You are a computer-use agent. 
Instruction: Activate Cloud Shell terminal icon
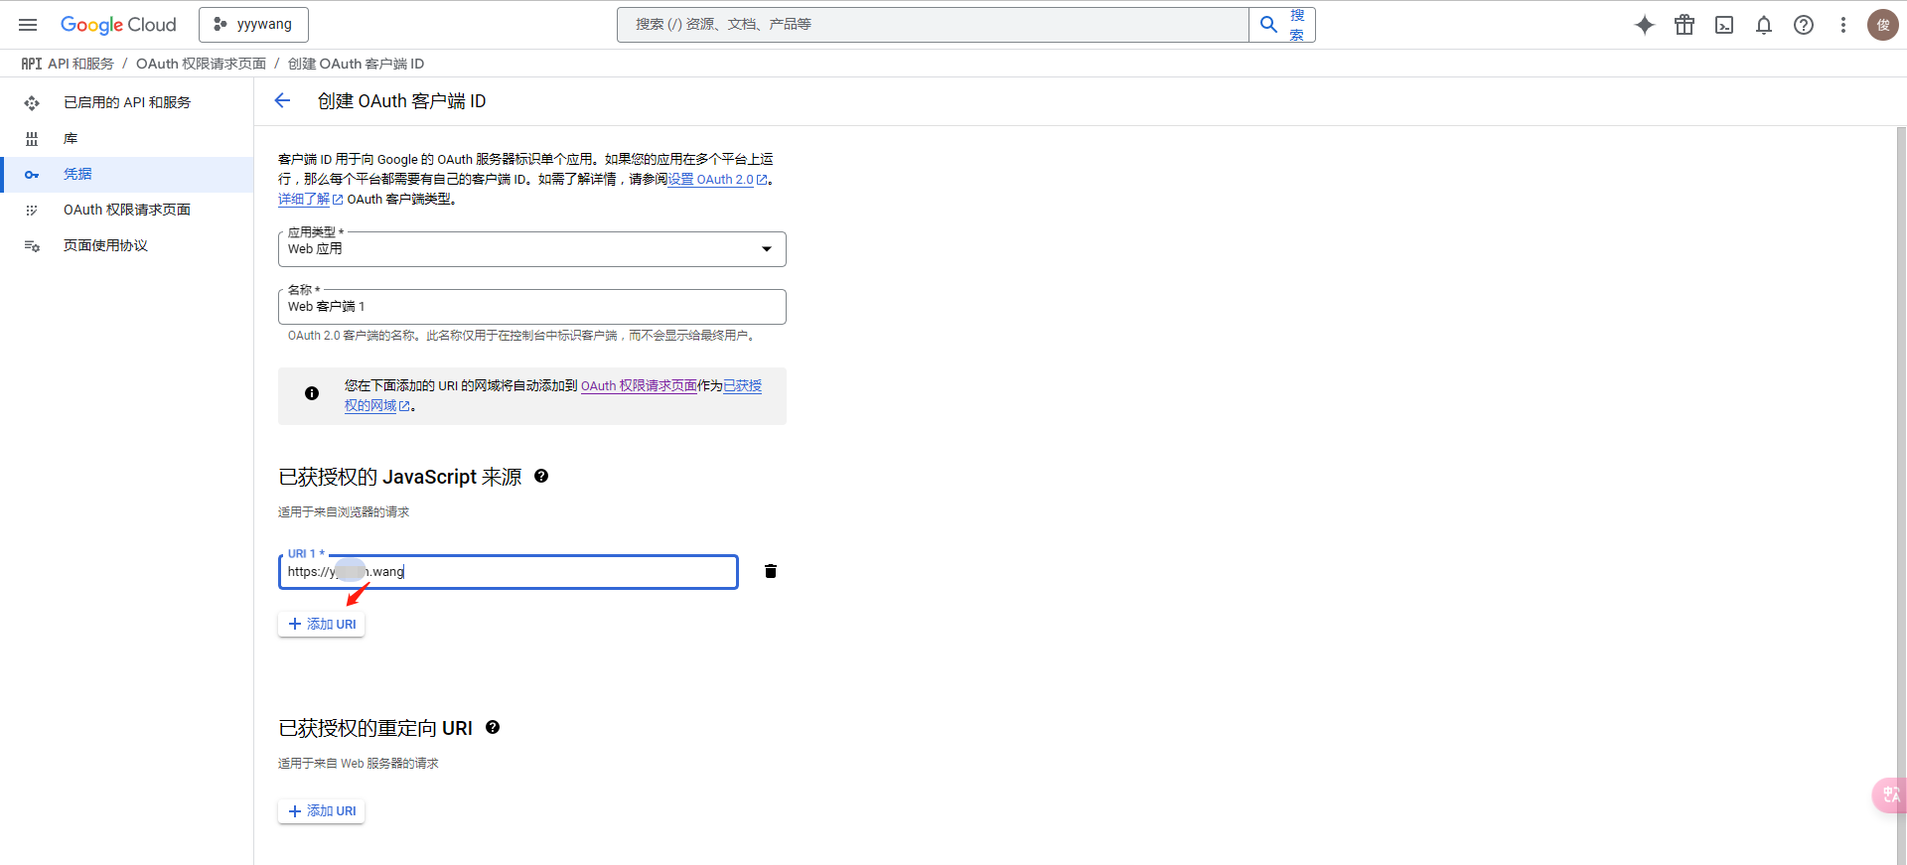(1724, 25)
